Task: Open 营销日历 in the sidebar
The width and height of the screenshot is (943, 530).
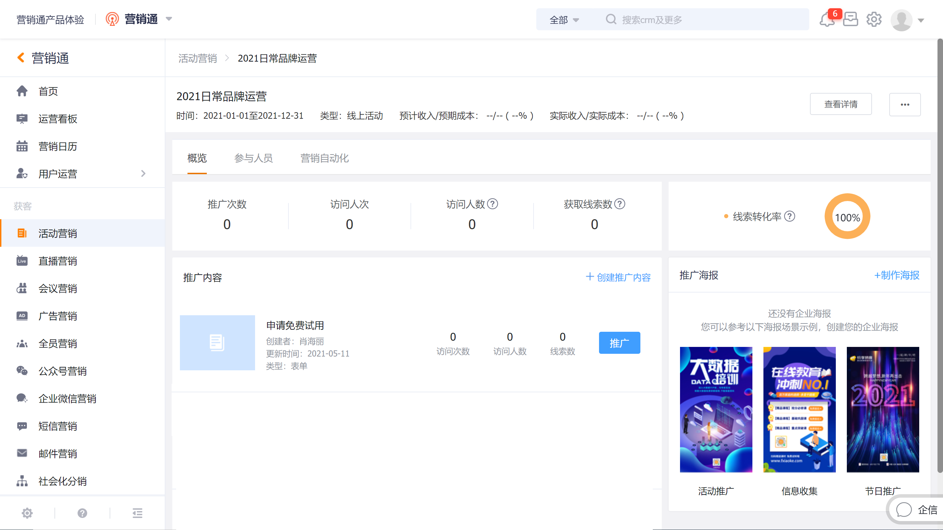Action: 83,146
